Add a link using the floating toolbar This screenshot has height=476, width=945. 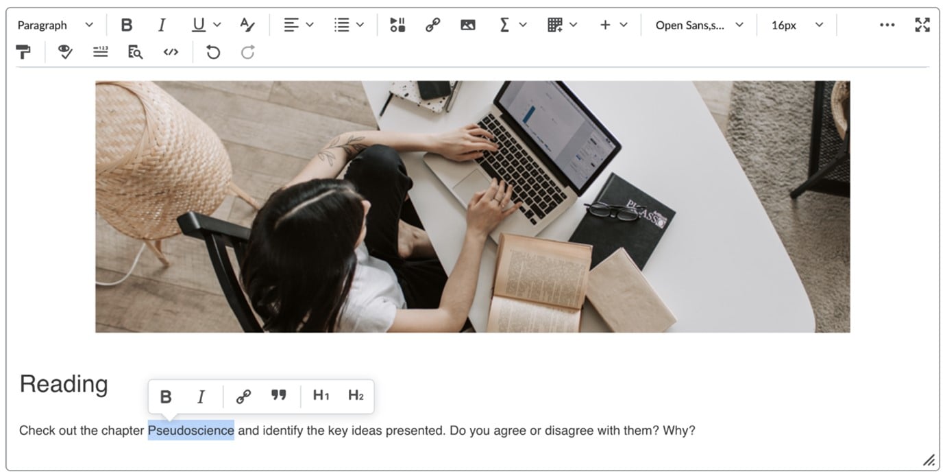[243, 396]
